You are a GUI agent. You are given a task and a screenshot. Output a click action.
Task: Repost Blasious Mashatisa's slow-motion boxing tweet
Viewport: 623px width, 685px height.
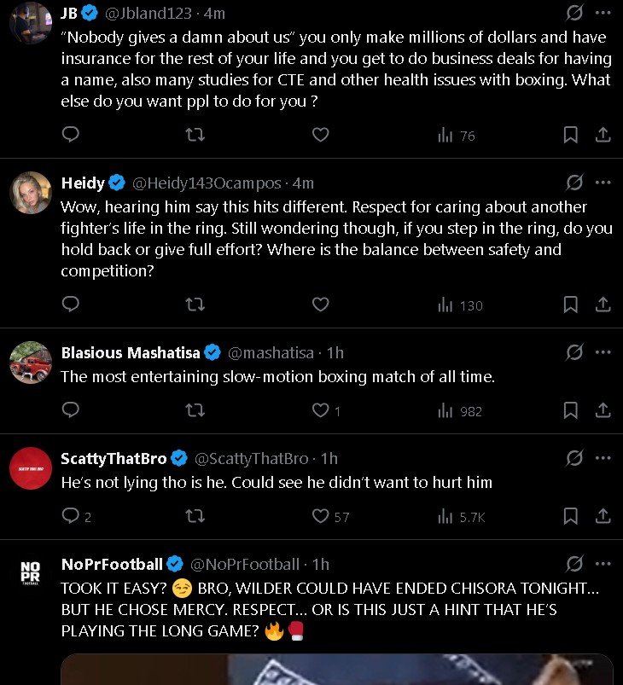click(195, 410)
